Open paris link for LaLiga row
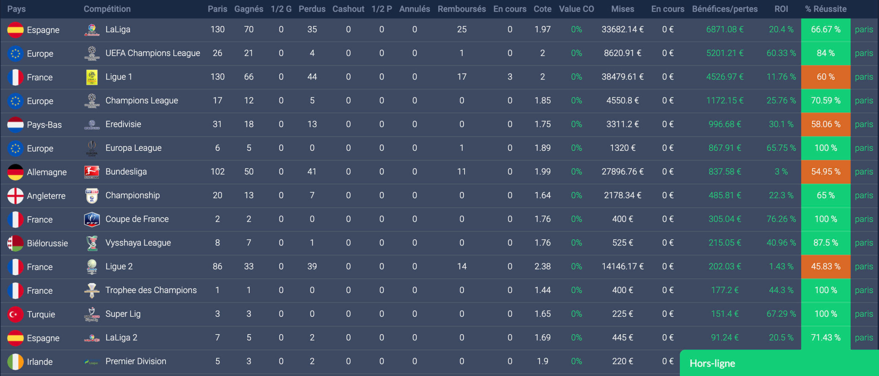The image size is (879, 376). point(864,29)
